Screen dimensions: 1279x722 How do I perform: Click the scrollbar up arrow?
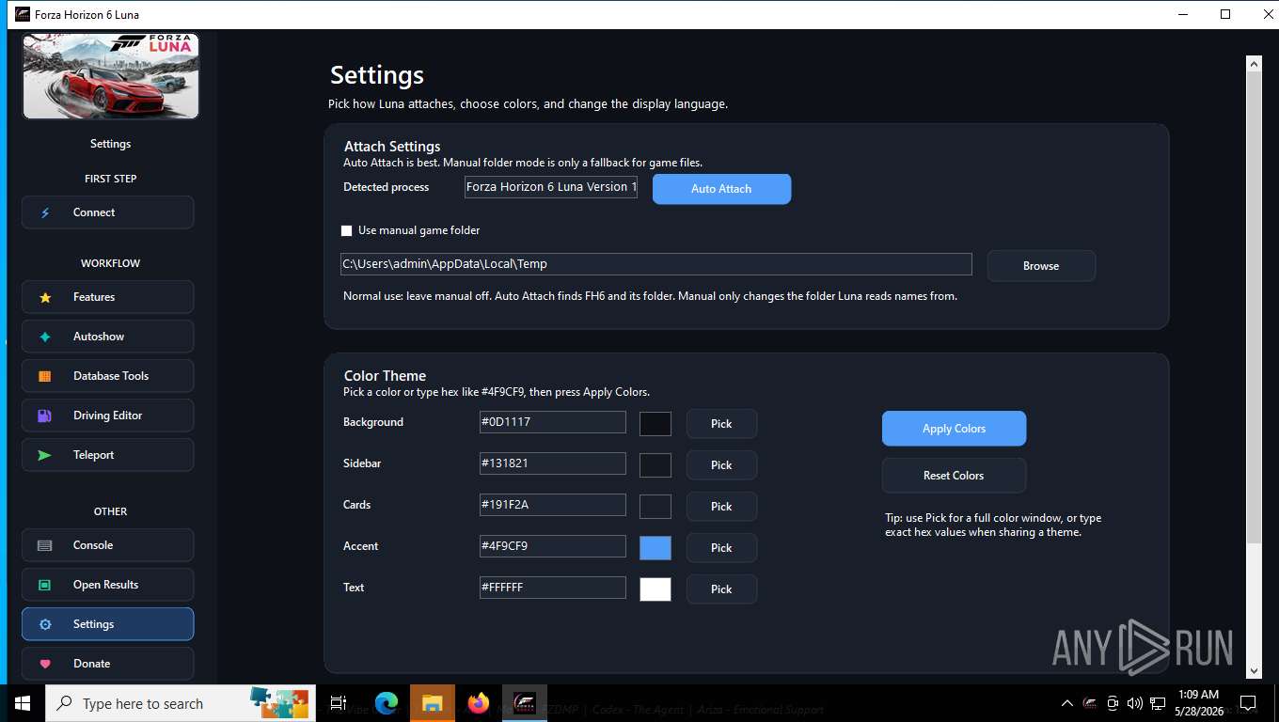point(1254,63)
